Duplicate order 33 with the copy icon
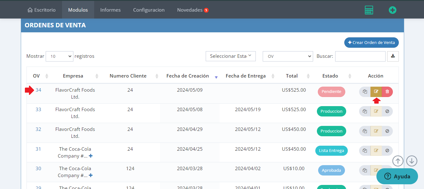 click(x=365, y=111)
